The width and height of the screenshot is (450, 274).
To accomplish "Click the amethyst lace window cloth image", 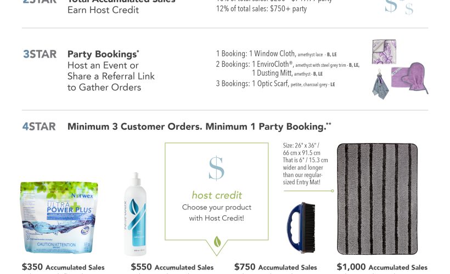I will (x=384, y=52).
